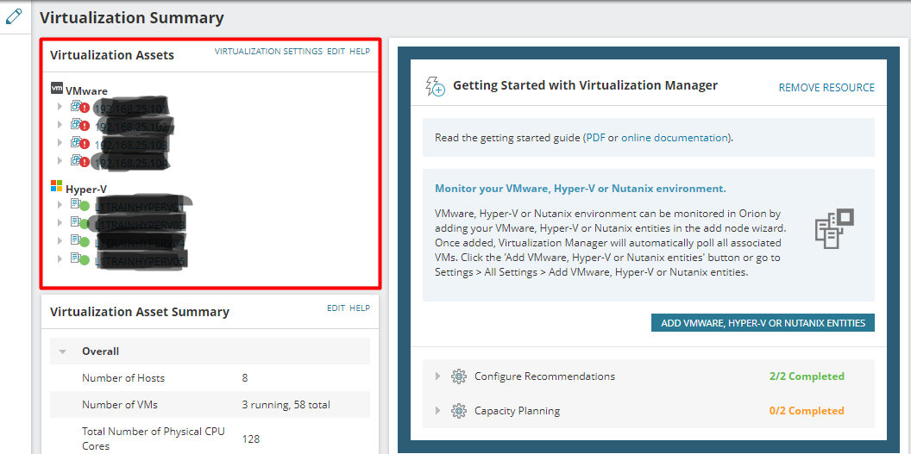This screenshot has height=454, width=911.
Task: Click gear icon next to Capacity Planning
Action: pyautogui.click(x=459, y=411)
